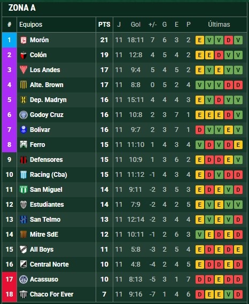
Task: Click Alte. Brown's first green V badge
Action: (200, 85)
